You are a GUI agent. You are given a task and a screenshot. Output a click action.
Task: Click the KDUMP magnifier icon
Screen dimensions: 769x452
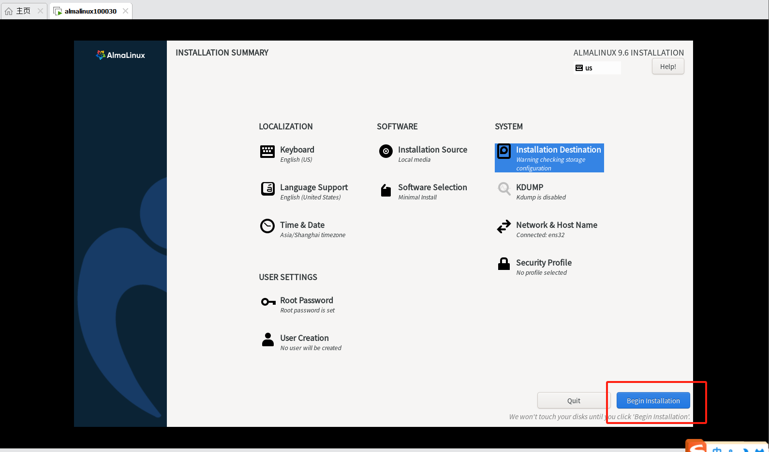tap(504, 189)
